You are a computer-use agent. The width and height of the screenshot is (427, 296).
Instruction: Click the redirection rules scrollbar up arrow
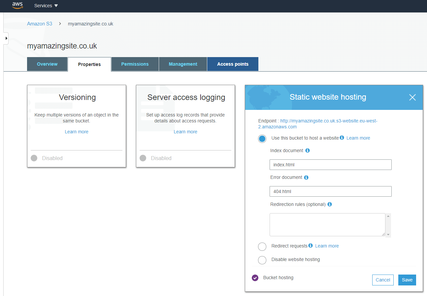(388, 216)
